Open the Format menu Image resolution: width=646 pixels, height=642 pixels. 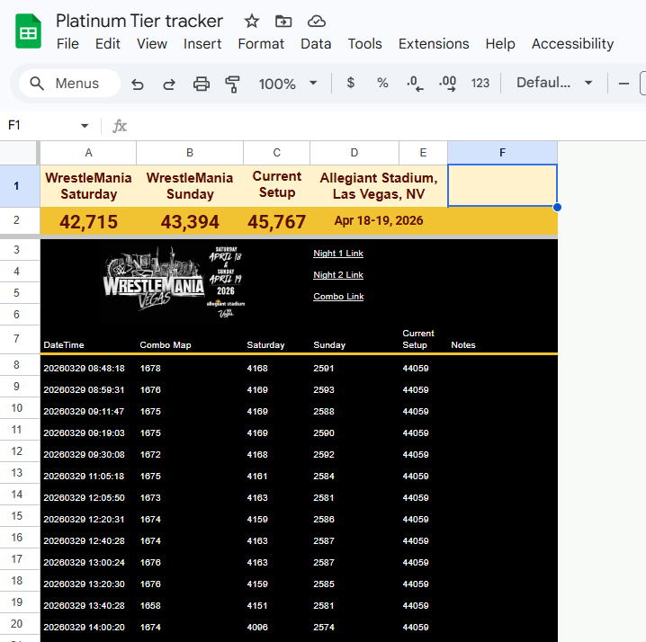261,44
